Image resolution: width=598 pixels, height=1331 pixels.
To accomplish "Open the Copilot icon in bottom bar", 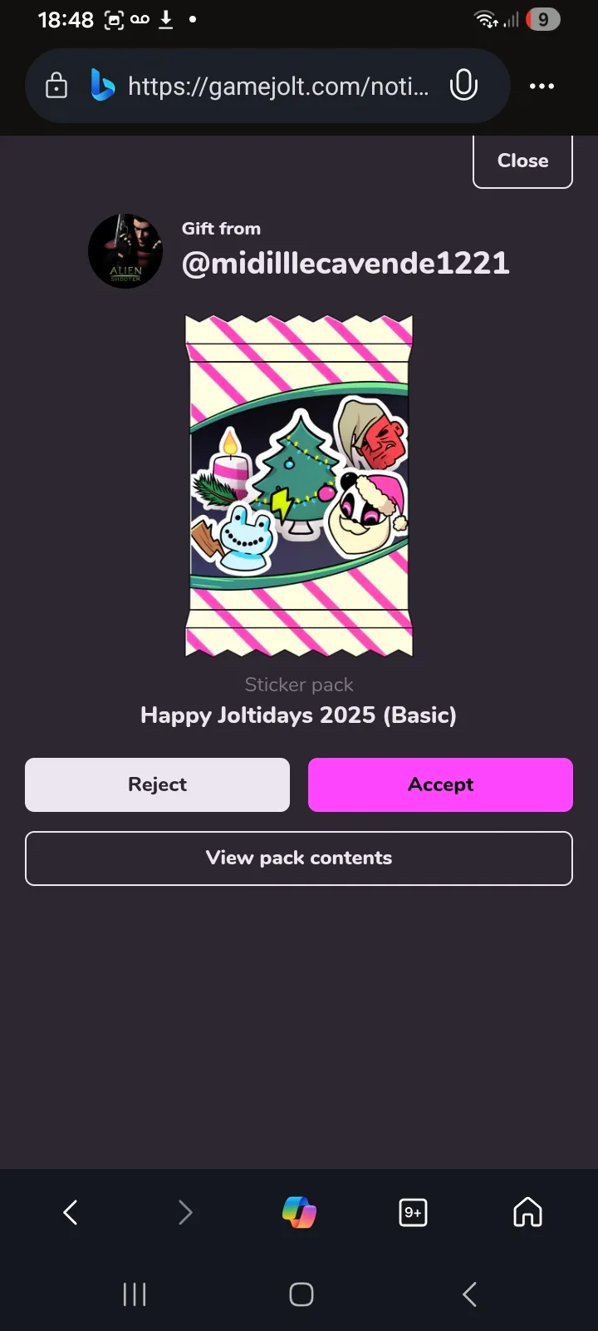I will [299, 1212].
